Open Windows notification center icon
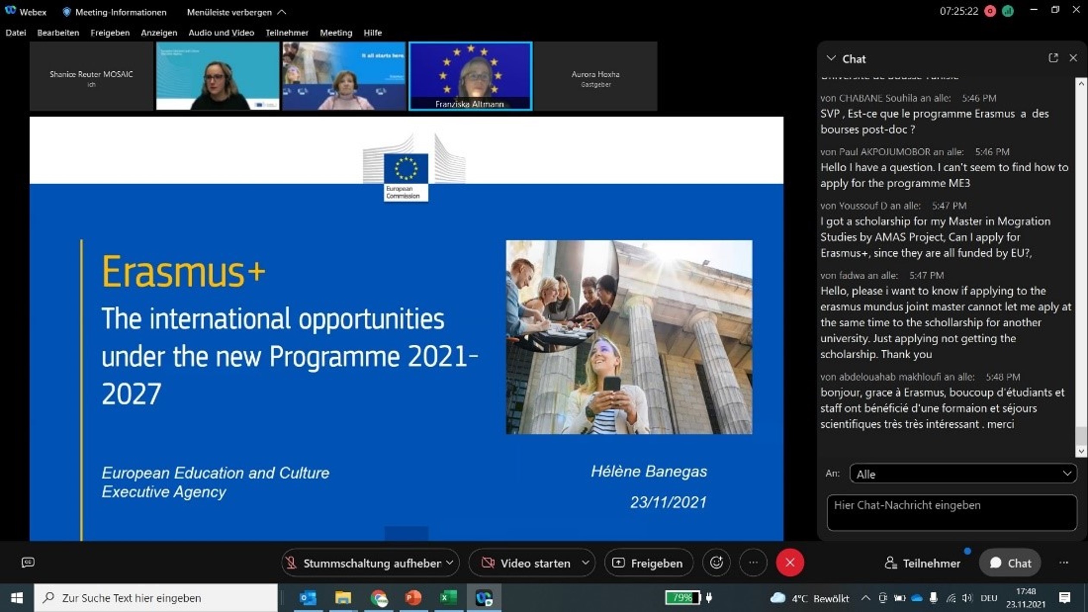This screenshot has height=612, width=1088. [x=1065, y=598]
